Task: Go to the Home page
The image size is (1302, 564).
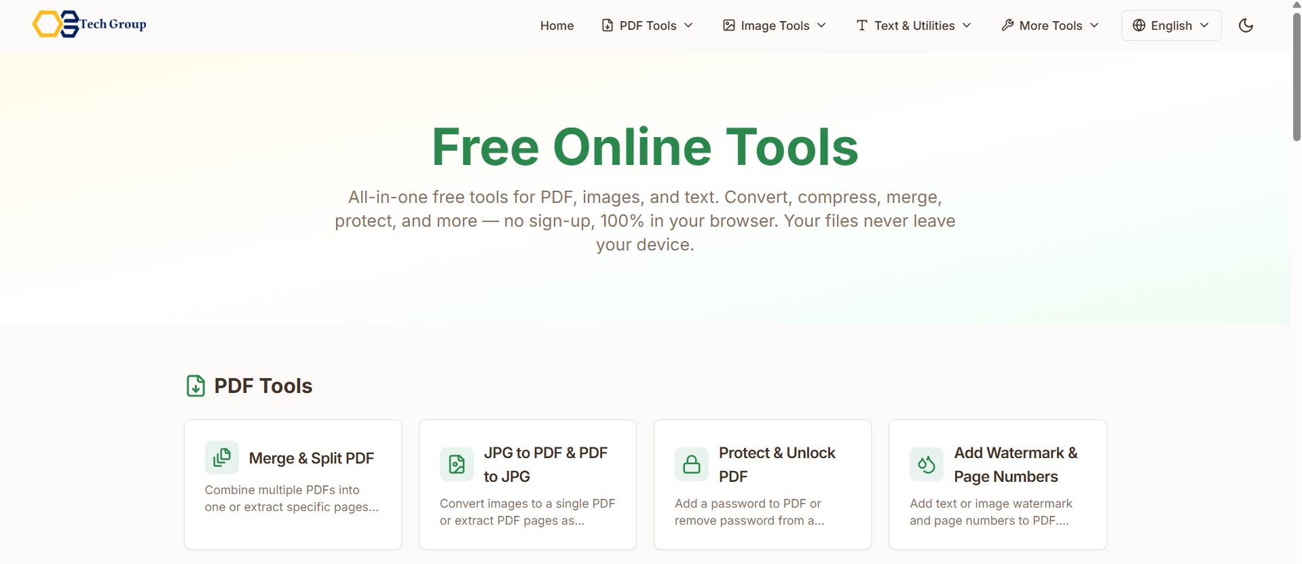Action: (557, 26)
